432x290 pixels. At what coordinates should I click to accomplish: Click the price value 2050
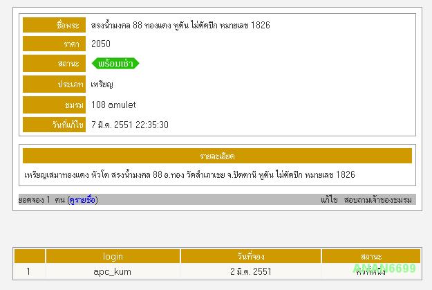point(101,44)
